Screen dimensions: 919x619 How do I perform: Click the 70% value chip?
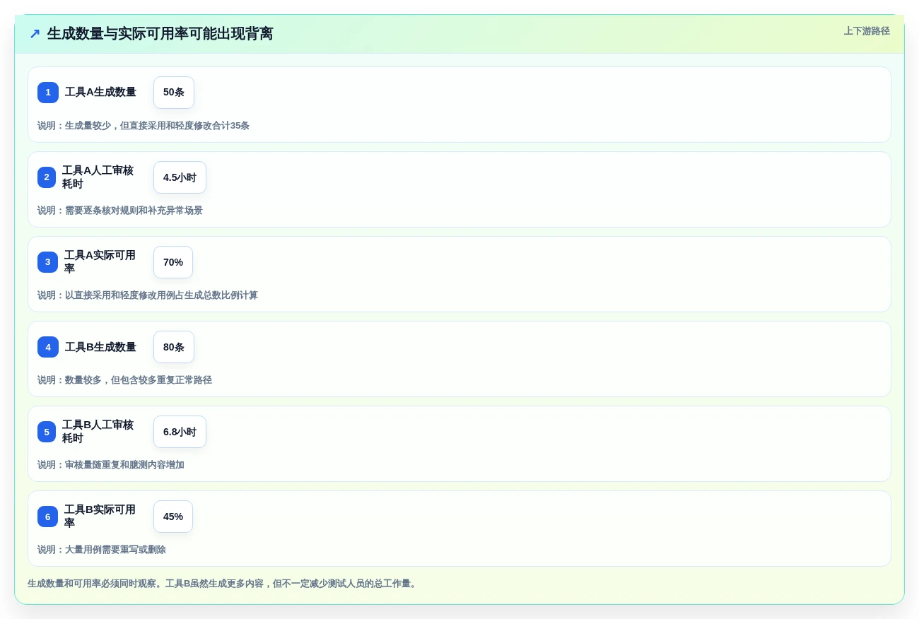[173, 262]
